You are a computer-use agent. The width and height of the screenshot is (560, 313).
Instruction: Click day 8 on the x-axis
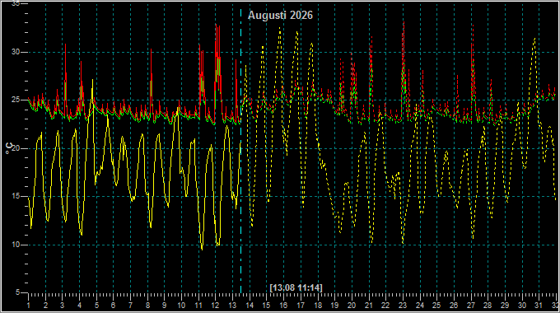coord(147,306)
